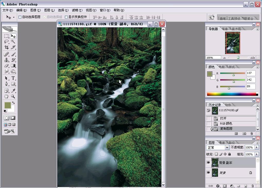
Task: Select the Eyedropper tool
Action: (x=13, y=91)
